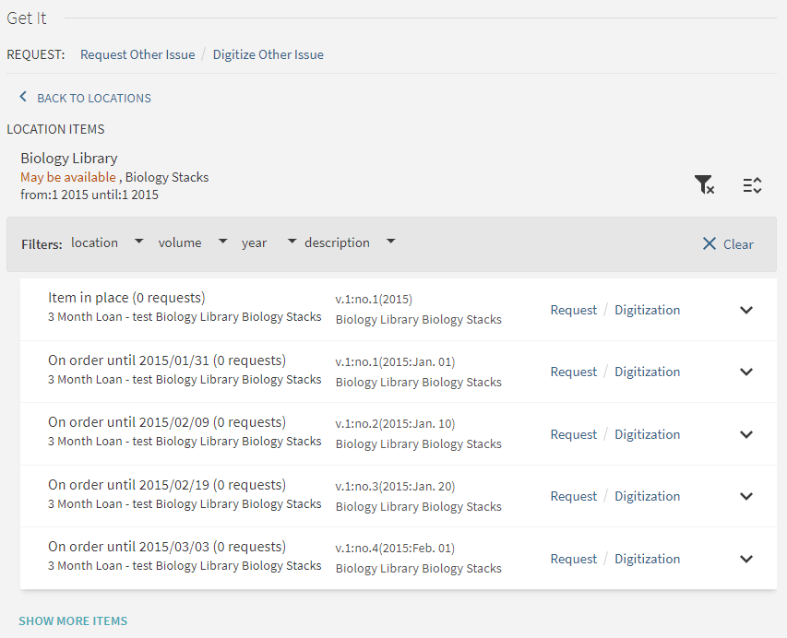Click the Biology Library heading
Image resolution: width=787 pixels, height=638 pixels.
tap(69, 159)
